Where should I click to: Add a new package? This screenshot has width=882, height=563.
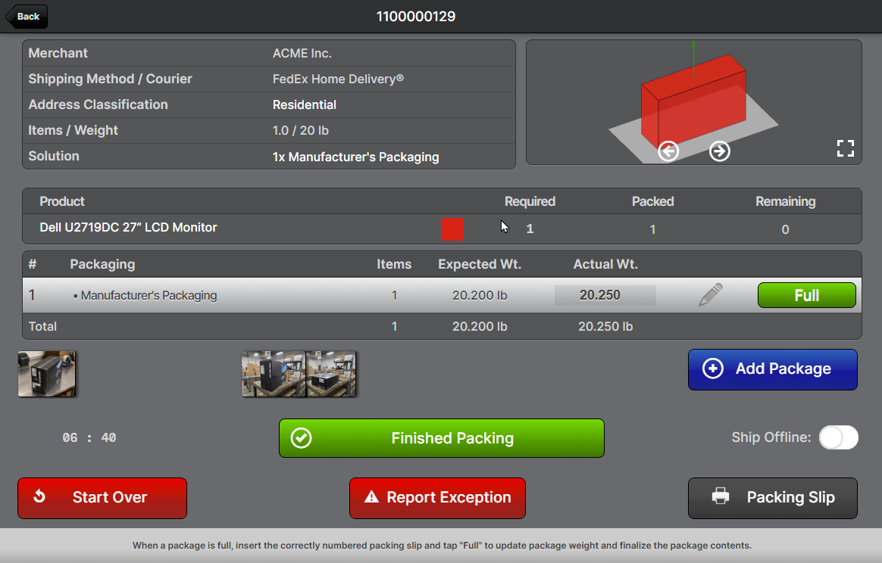point(772,369)
